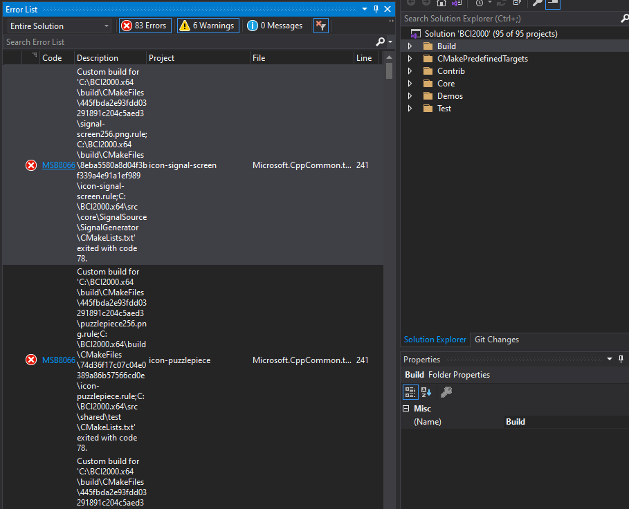The width and height of the screenshot is (629, 509).
Task: Click the Error List scrollbar up arrow
Action: pos(389,57)
